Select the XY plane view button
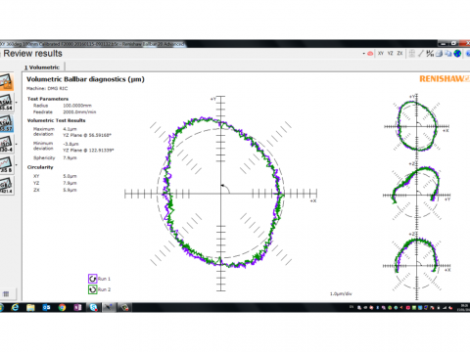The height and width of the screenshot is (352, 470). pos(381,54)
